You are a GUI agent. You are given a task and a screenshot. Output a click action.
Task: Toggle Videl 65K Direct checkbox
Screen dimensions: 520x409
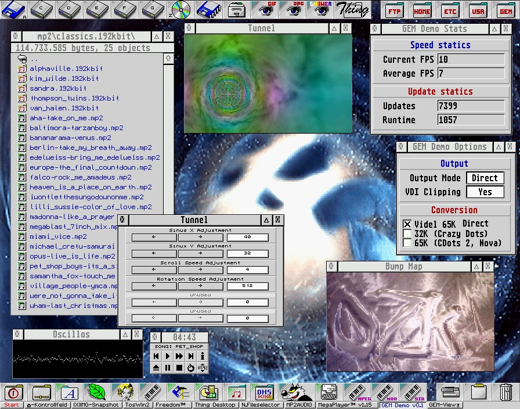point(407,224)
